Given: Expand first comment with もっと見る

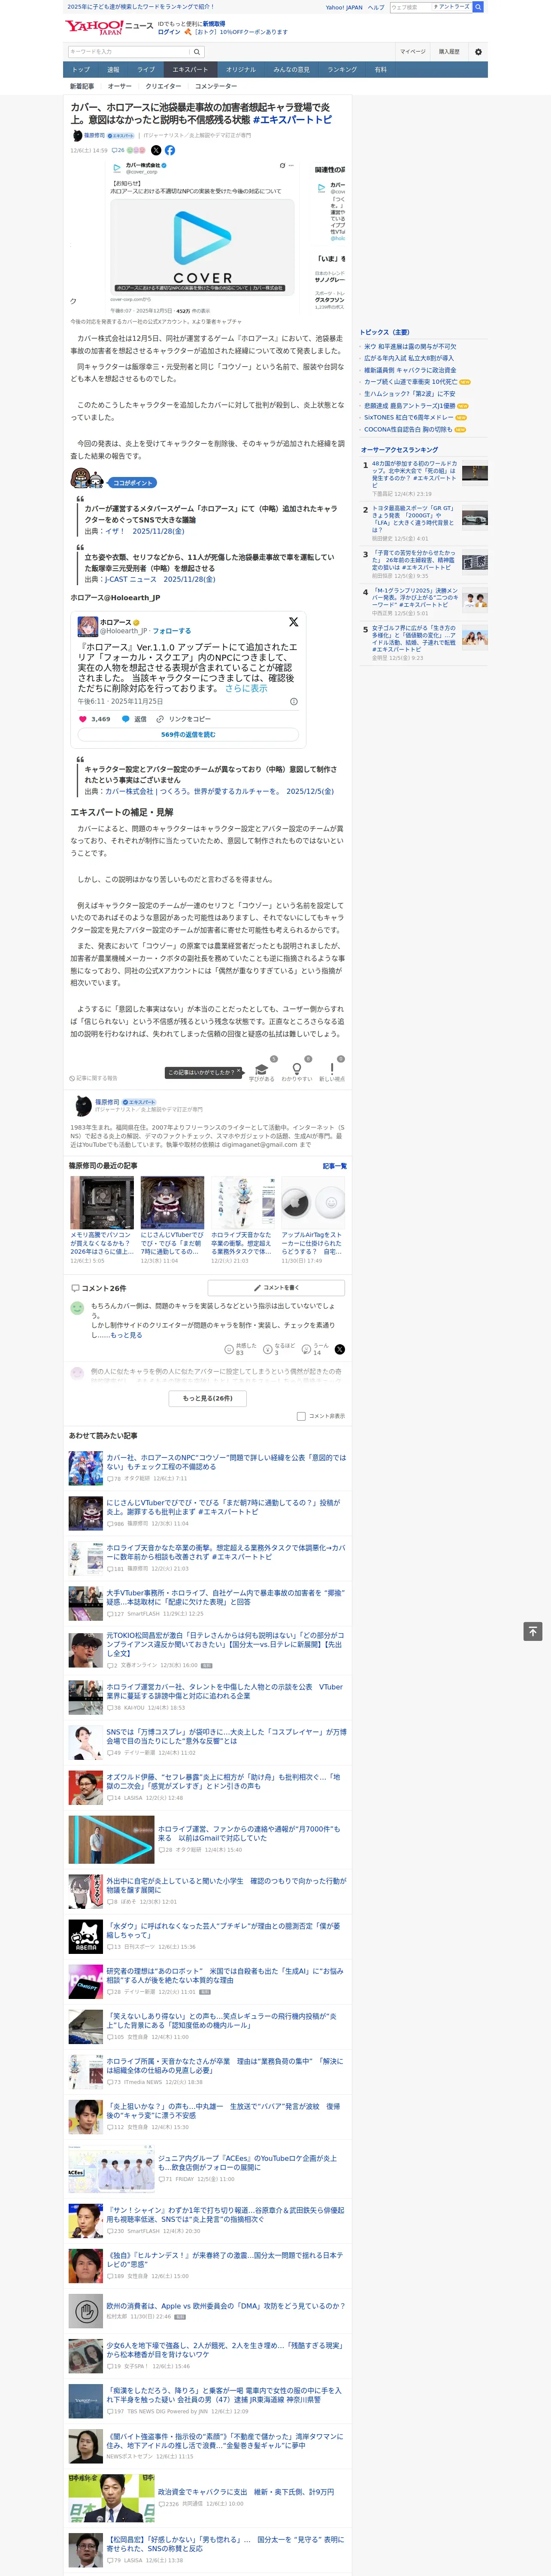Looking at the screenshot, I should click(126, 1335).
